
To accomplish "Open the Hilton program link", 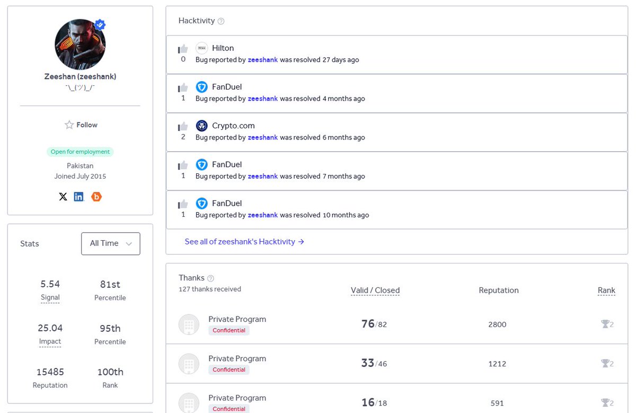I will [223, 48].
